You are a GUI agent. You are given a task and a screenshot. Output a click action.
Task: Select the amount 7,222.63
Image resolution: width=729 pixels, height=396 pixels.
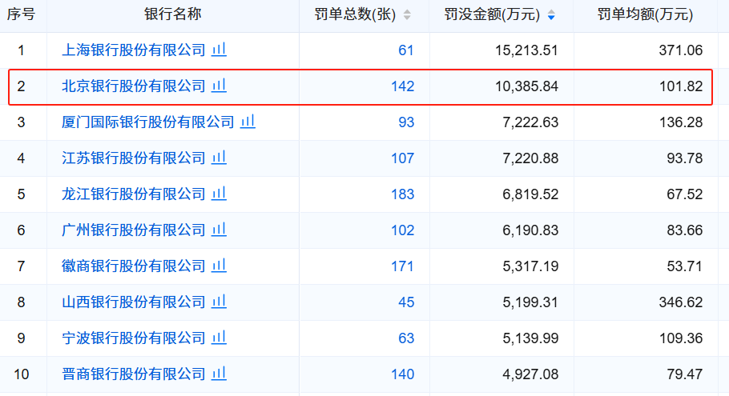pyautogui.click(x=530, y=122)
